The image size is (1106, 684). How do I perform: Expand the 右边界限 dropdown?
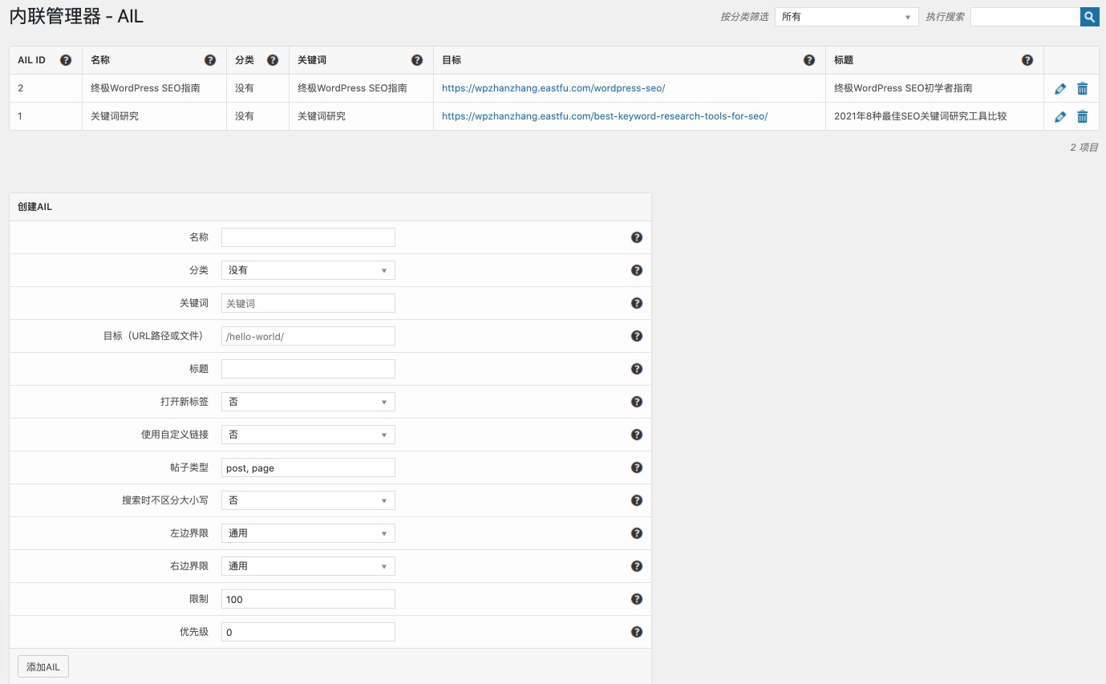click(x=308, y=566)
